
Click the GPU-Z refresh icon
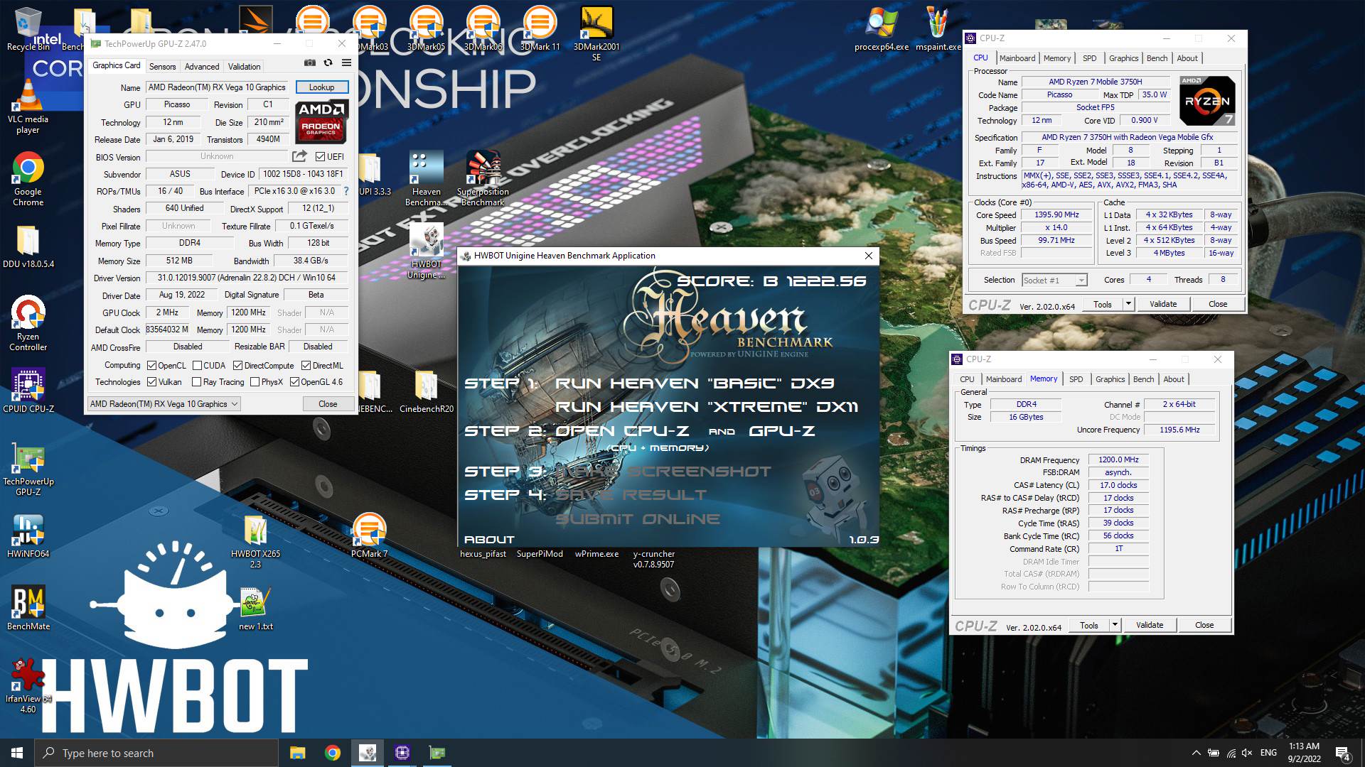(x=328, y=63)
